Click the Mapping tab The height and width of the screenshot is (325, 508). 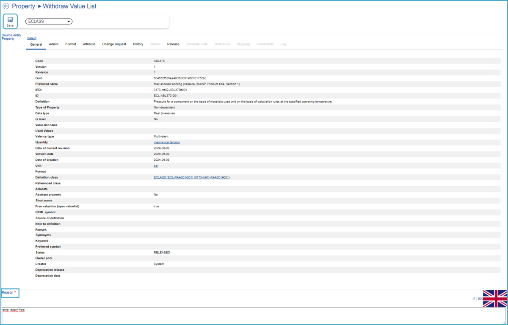[243, 44]
